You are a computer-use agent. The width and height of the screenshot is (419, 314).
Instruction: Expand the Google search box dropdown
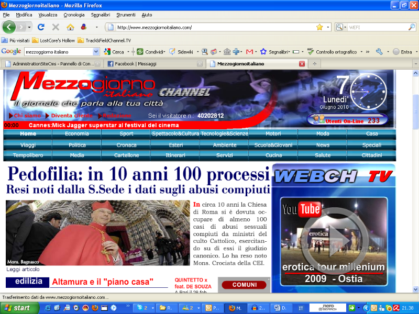[96, 52]
